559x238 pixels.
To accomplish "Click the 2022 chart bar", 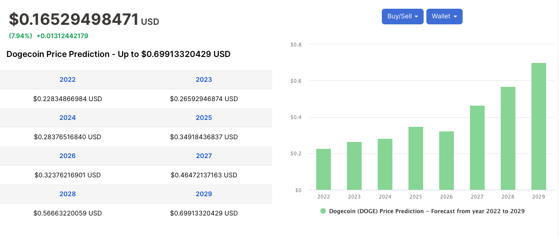I will click(324, 169).
